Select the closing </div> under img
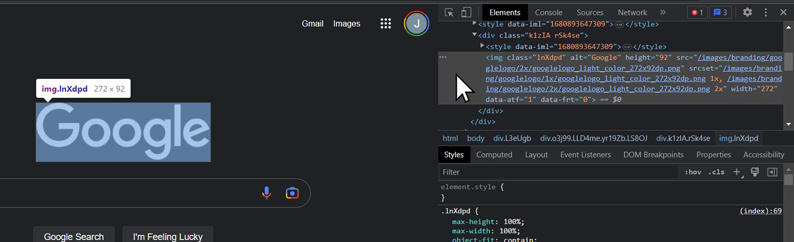Screen dimensions: 794x242 [x=490, y=110]
